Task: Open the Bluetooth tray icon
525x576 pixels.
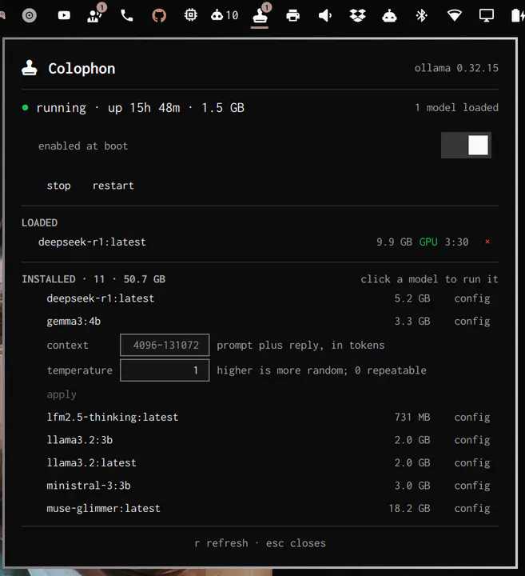Action: (422, 15)
